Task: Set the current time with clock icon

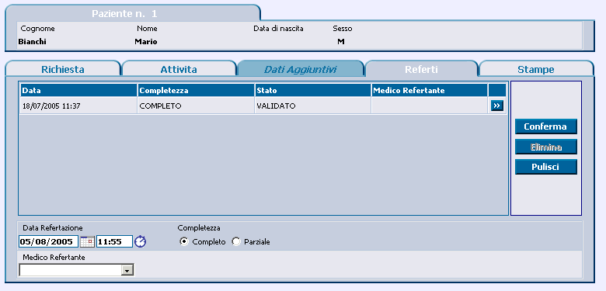Action: pos(141,241)
